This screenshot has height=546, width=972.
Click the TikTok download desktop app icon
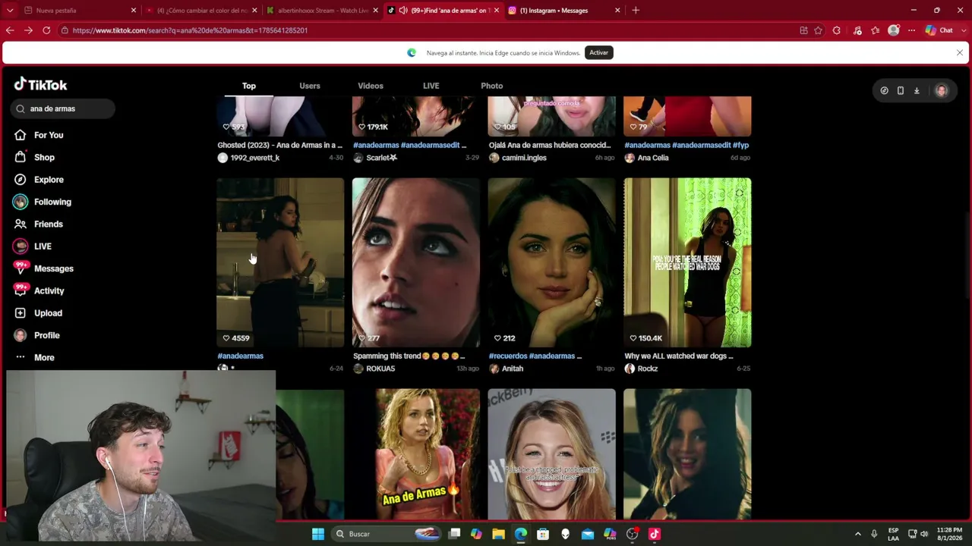pos(917,90)
